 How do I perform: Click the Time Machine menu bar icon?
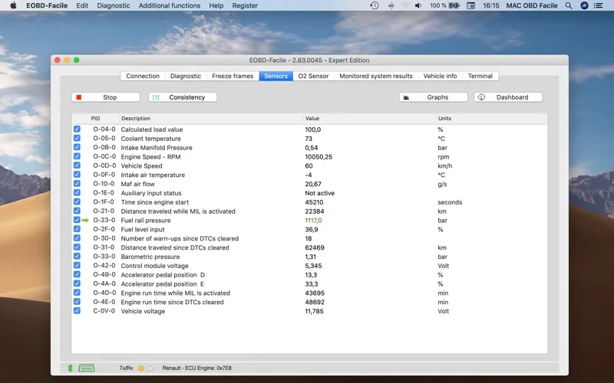[375, 5]
